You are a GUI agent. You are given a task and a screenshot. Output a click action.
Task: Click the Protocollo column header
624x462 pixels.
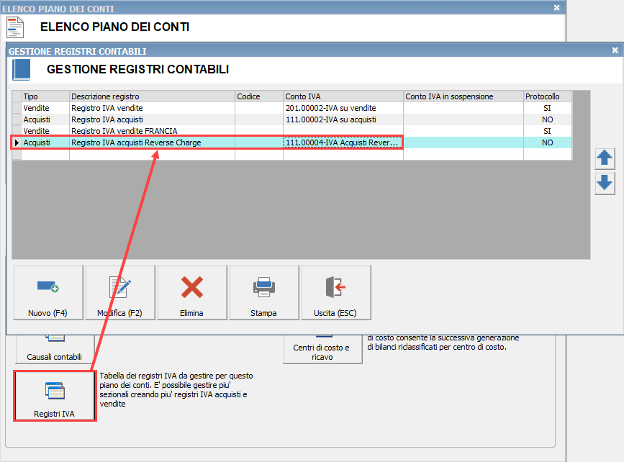pyautogui.click(x=548, y=96)
